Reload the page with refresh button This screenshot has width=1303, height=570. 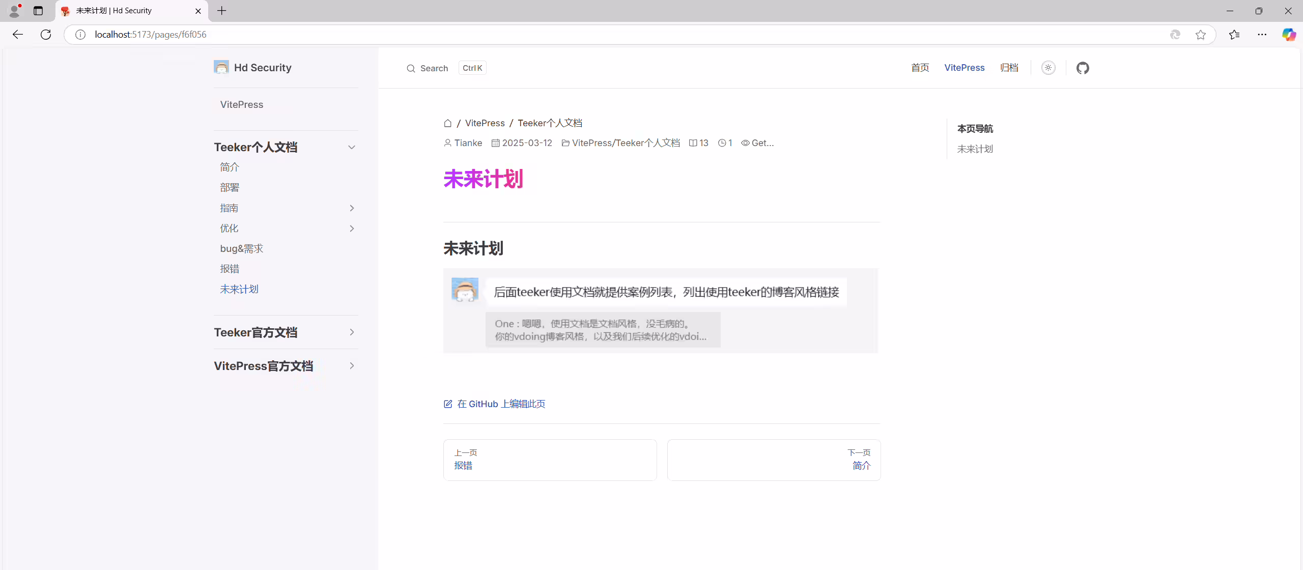tap(46, 34)
